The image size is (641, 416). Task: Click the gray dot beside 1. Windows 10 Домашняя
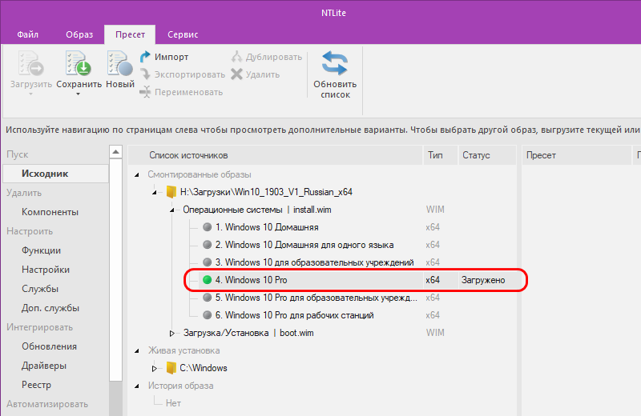point(208,227)
